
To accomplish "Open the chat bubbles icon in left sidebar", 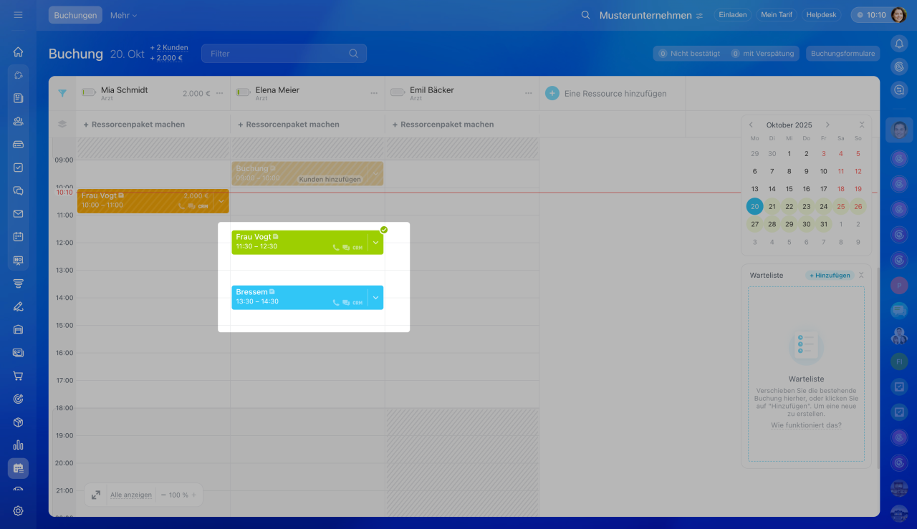I will (x=18, y=190).
